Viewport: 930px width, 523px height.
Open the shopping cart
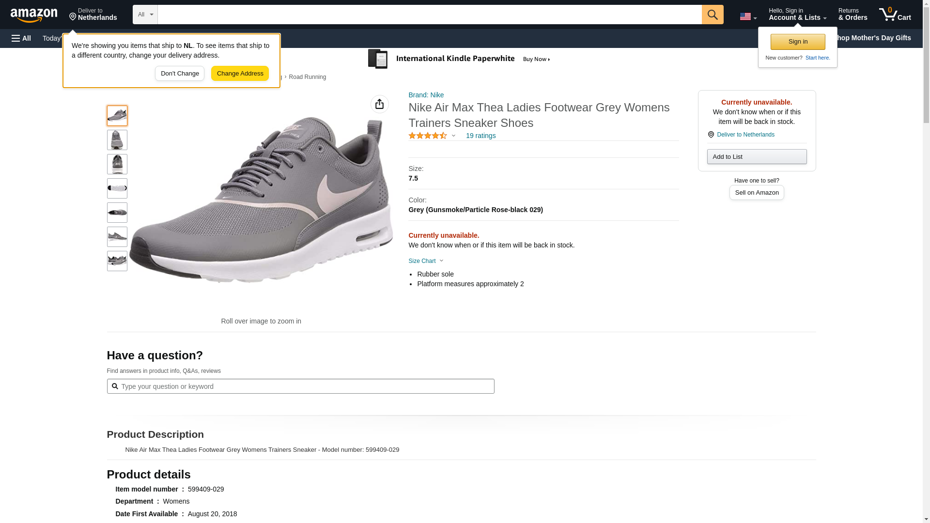pyautogui.click(x=895, y=15)
